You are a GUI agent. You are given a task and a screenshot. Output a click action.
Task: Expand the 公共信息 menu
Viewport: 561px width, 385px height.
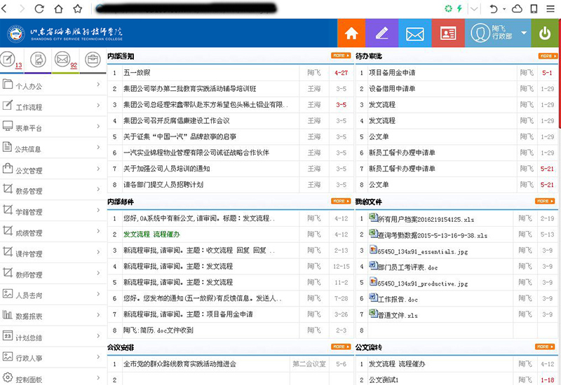(x=53, y=148)
